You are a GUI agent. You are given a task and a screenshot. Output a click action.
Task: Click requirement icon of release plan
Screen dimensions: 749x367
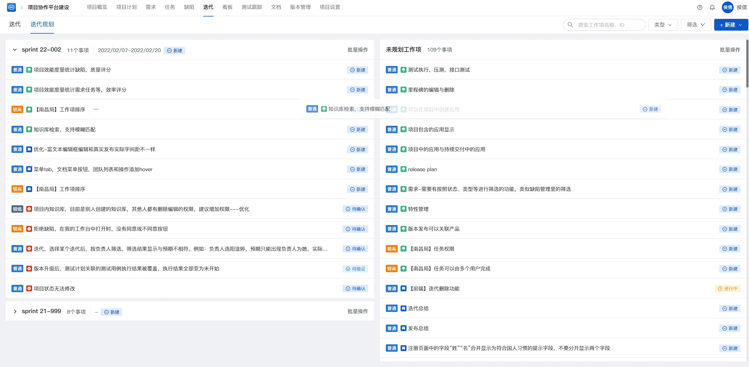tap(403, 169)
